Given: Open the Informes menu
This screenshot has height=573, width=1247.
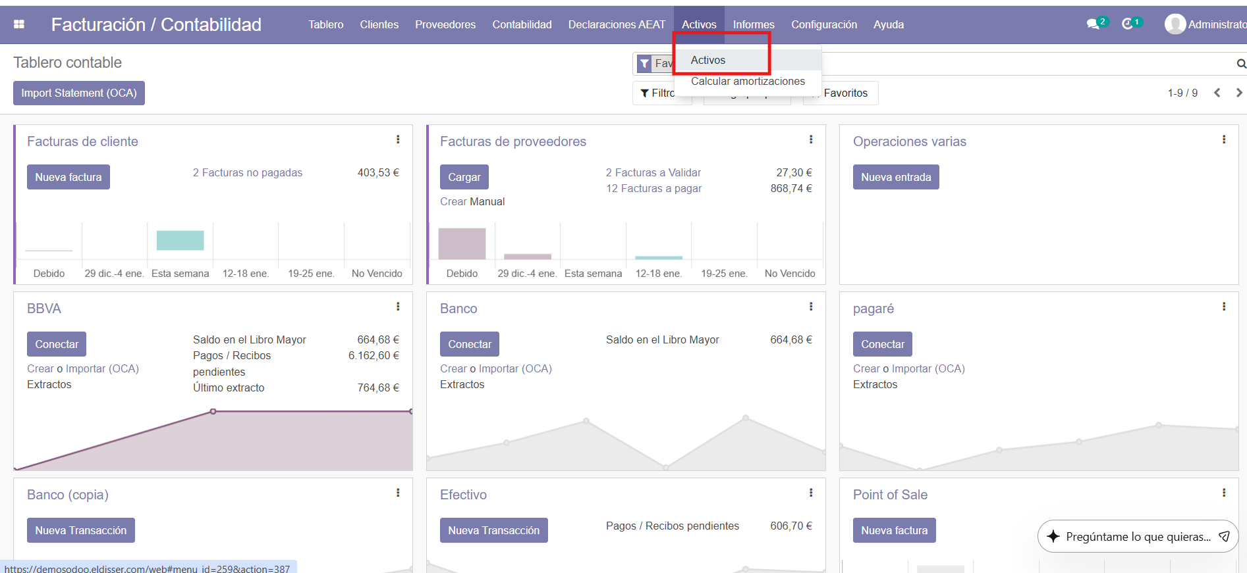Looking at the screenshot, I should [754, 24].
